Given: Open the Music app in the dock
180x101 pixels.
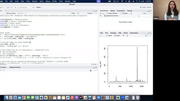Looking at the screenshot, I should 72,98.
